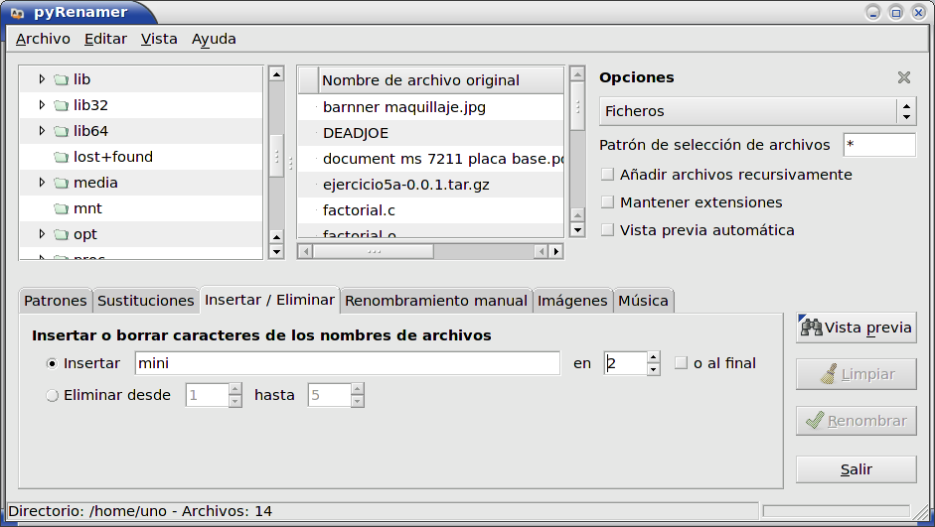Click the 'Nombre de archivo original' column header
The image size is (935, 527).
point(440,80)
